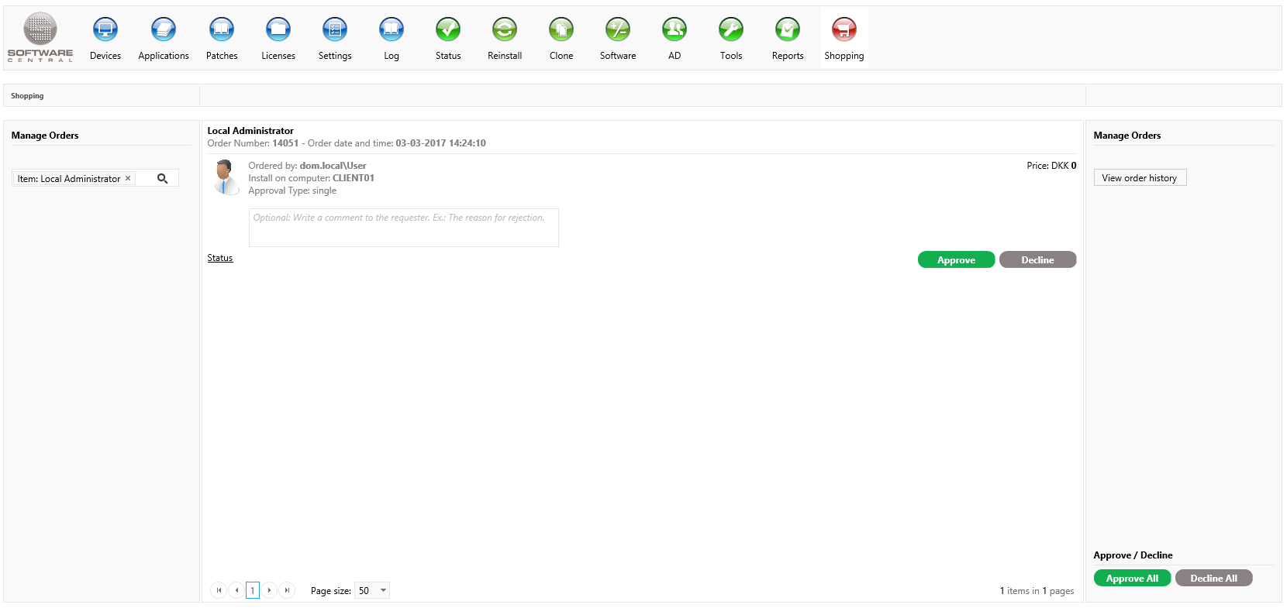Open the Reports icon
The image size is (1287, 608).
point(788,30)
